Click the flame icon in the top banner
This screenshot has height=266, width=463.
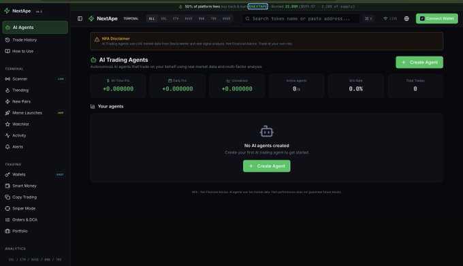(x=180, y=7)
